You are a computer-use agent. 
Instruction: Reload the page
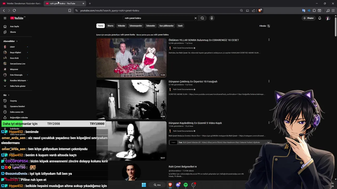click(14, 10)
